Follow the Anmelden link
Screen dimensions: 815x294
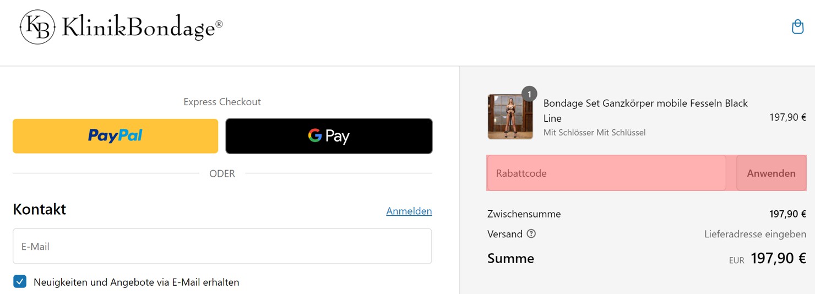pos(409,211)
